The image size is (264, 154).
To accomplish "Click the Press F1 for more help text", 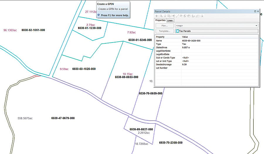I will [x=115, y=15].
